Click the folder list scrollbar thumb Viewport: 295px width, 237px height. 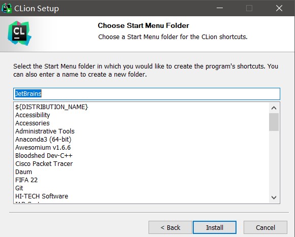pos(274,122)
